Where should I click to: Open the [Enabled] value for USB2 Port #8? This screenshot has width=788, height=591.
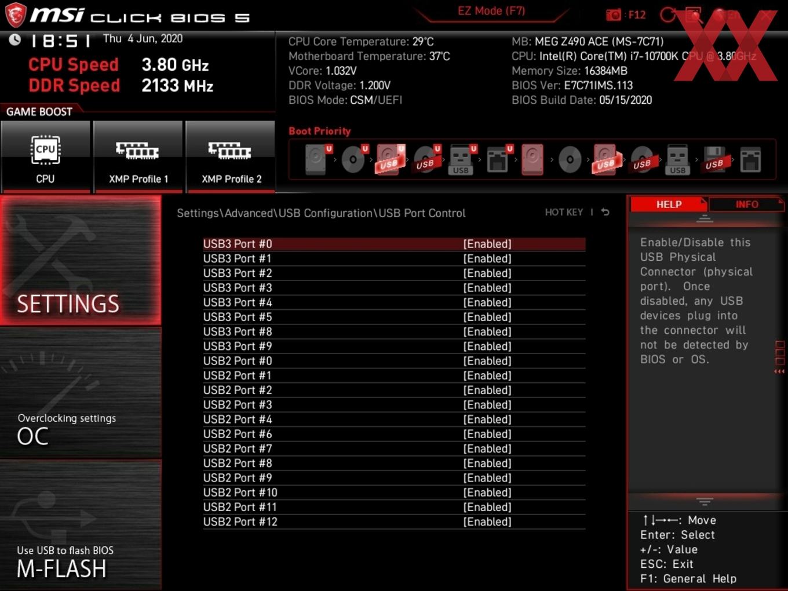click(487, 463)
